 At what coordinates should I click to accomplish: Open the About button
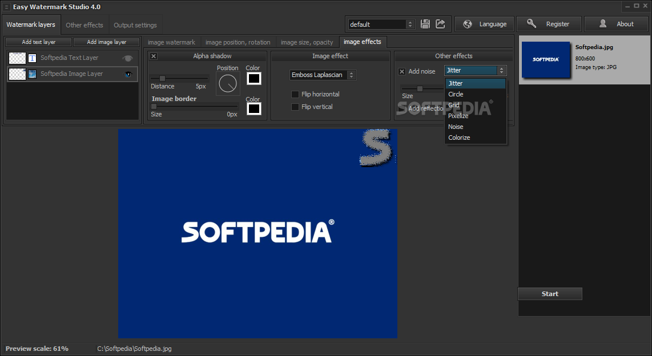coord(617,24)
